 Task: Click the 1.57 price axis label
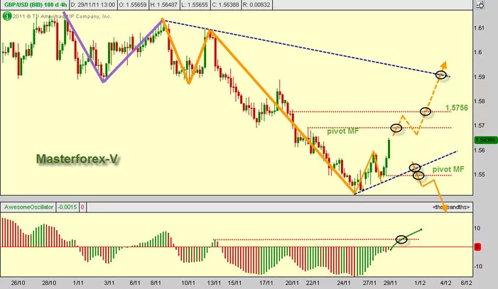coord(479,126)
